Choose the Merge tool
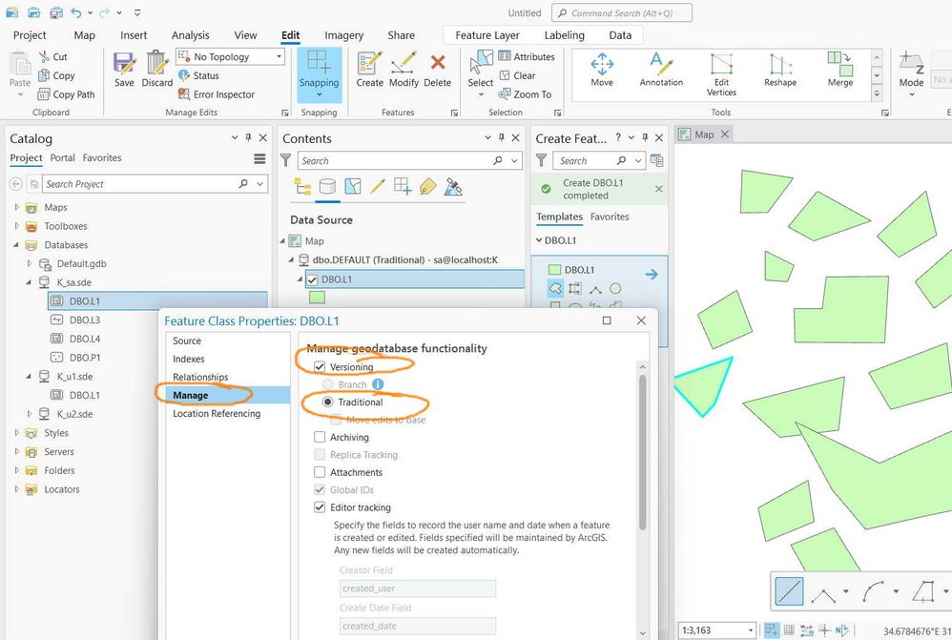The image size is (952, 640). [840, 70]
